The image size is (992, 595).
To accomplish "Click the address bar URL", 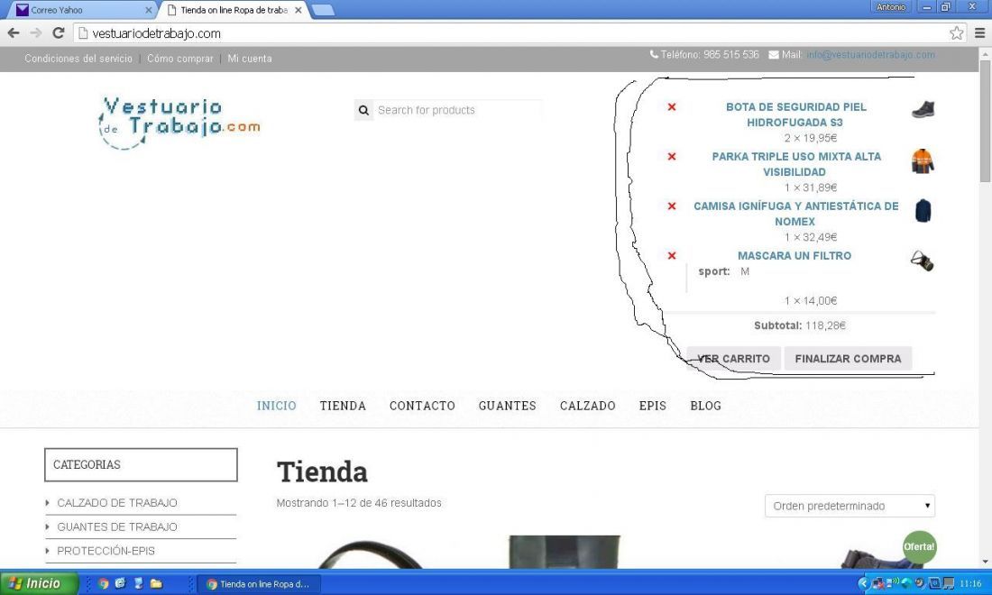I will (x=156, y=33).
